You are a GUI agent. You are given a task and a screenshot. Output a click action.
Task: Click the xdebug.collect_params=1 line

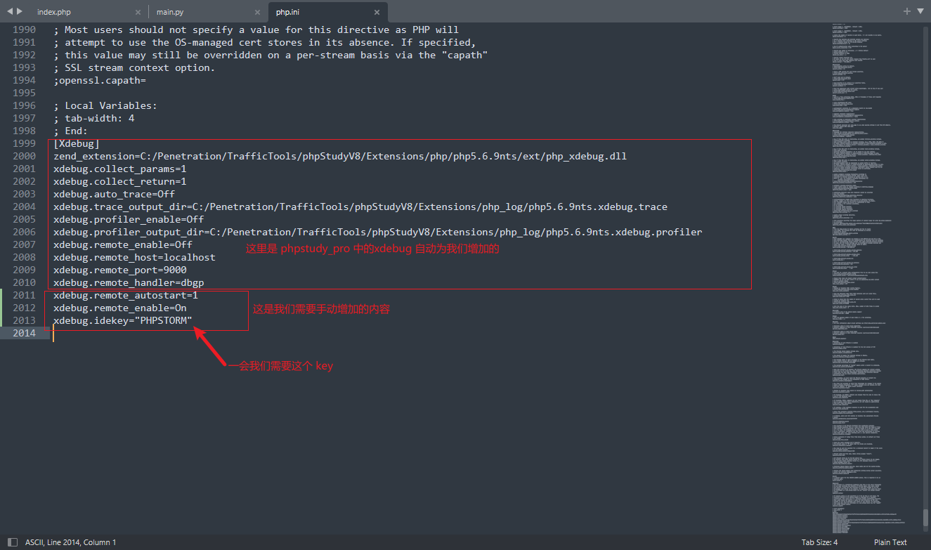[x=120, y=169]
